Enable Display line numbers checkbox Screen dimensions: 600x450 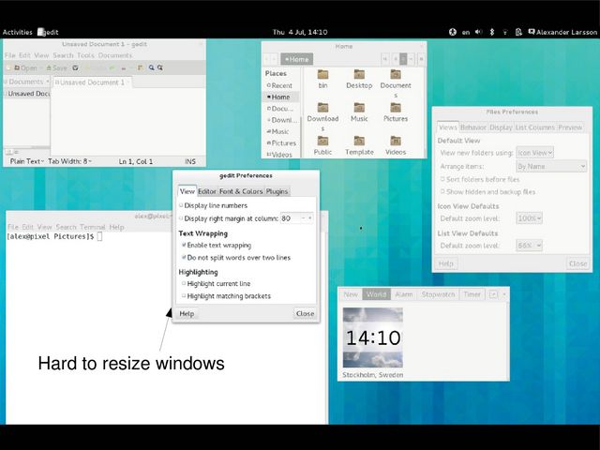(x=181, y=205)
